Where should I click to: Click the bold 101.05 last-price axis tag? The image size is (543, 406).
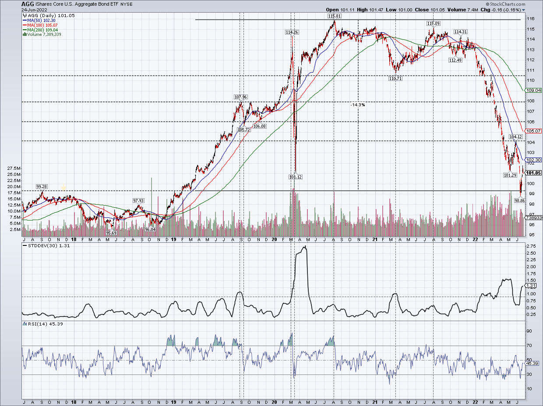click(533, 173)
